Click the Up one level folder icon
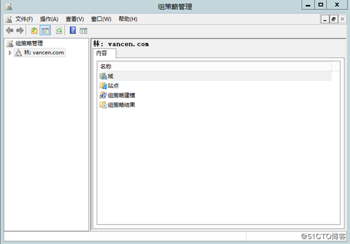The height and width of the screenshot is (244, 350). pos(34,30)
